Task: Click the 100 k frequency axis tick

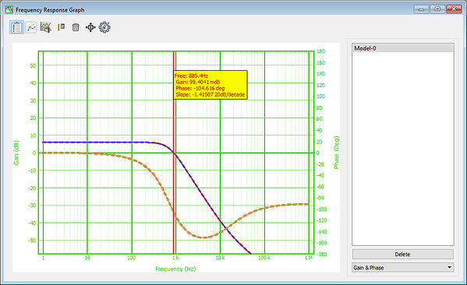Action: (264, 258)
